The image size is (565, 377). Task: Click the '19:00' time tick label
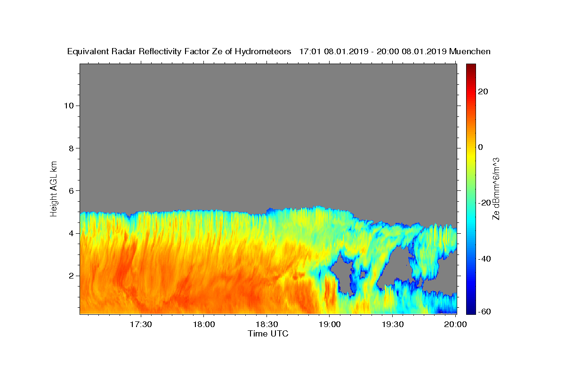330,325
